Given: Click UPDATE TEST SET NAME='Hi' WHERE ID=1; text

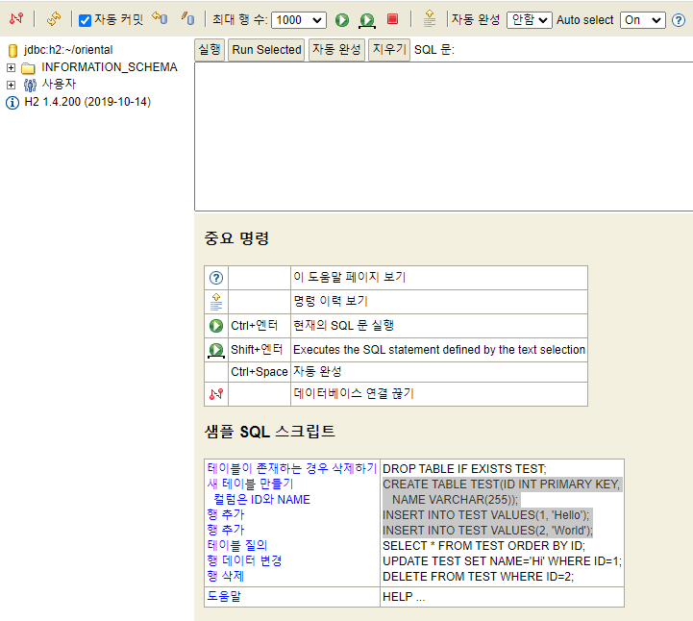Looking at the screenshot, I should [x=502, y=561].
